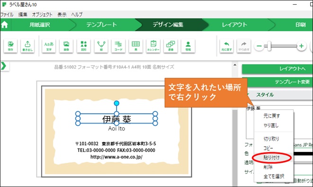Insert a Table (表) via toolbar icon
313x187 pixels.
136,46
